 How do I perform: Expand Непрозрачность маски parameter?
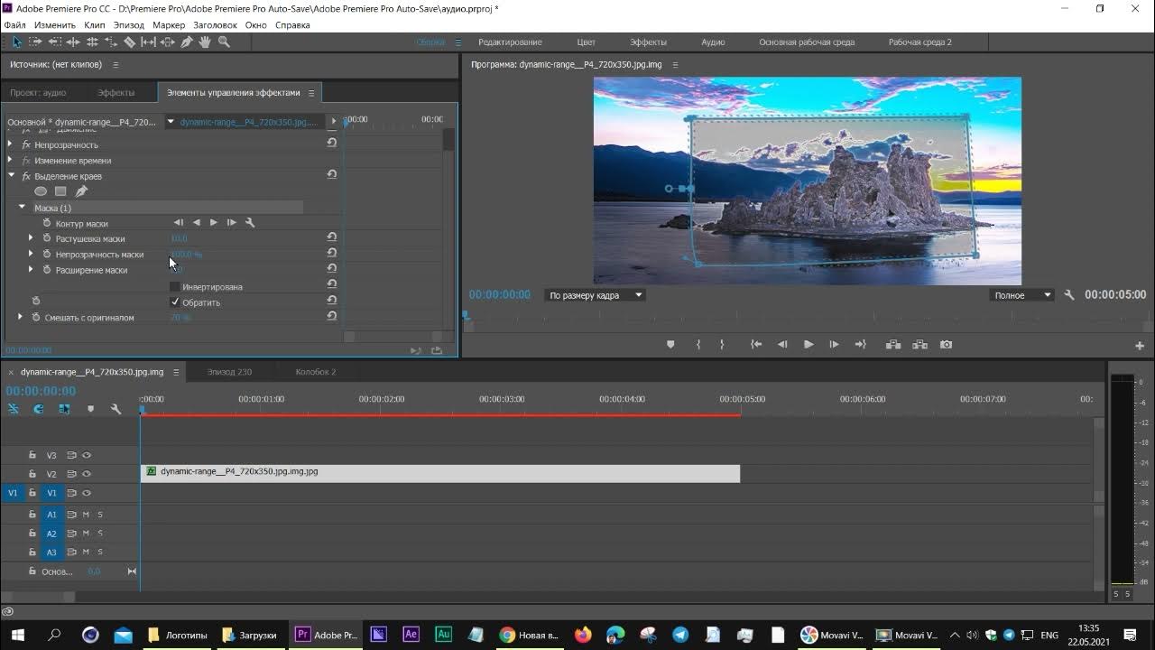pyautogui.click(x=31, y=254)
